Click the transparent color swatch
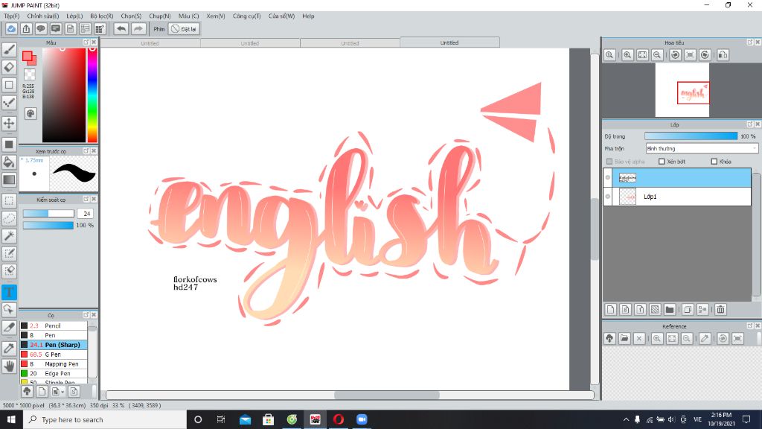Screen dimensions: 762x429 [30, 74]
